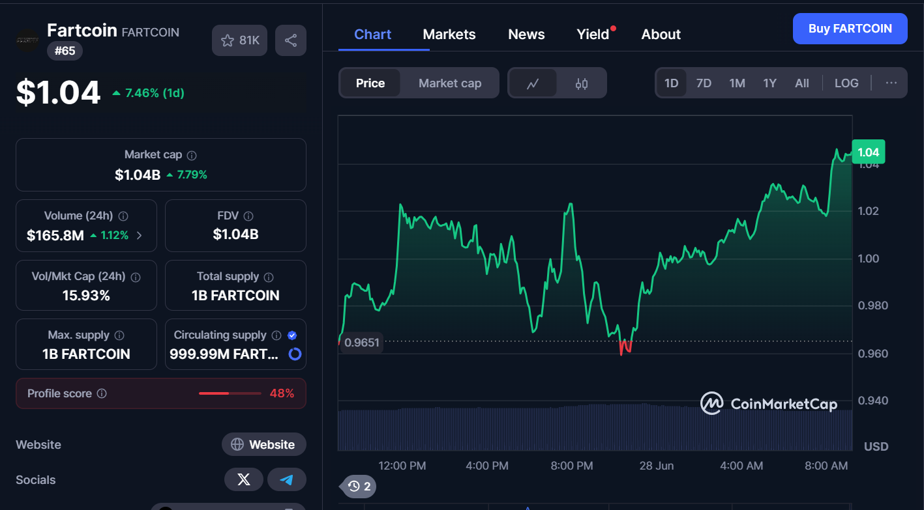Click the 15.93% Vol/Mkt Cap value
The height and width of the screenshot is (510, 924).
pos(86,296)
